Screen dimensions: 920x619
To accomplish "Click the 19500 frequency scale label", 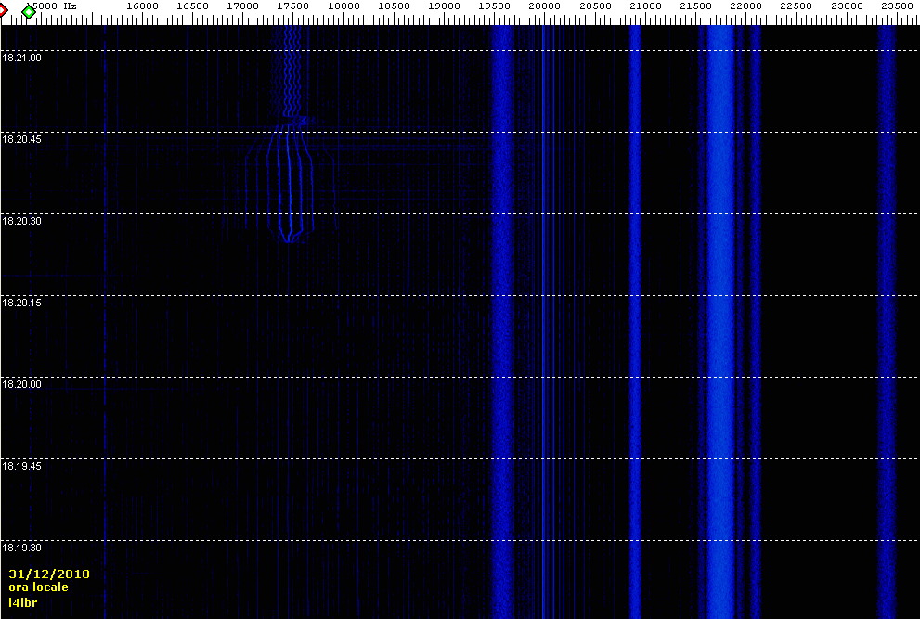I will tap(495, 6).
